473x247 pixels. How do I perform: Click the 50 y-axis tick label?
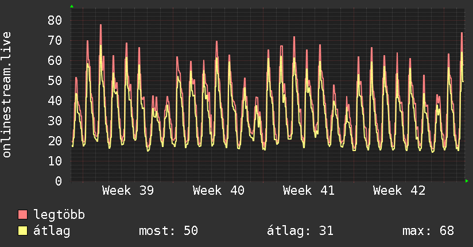point(55,80)
